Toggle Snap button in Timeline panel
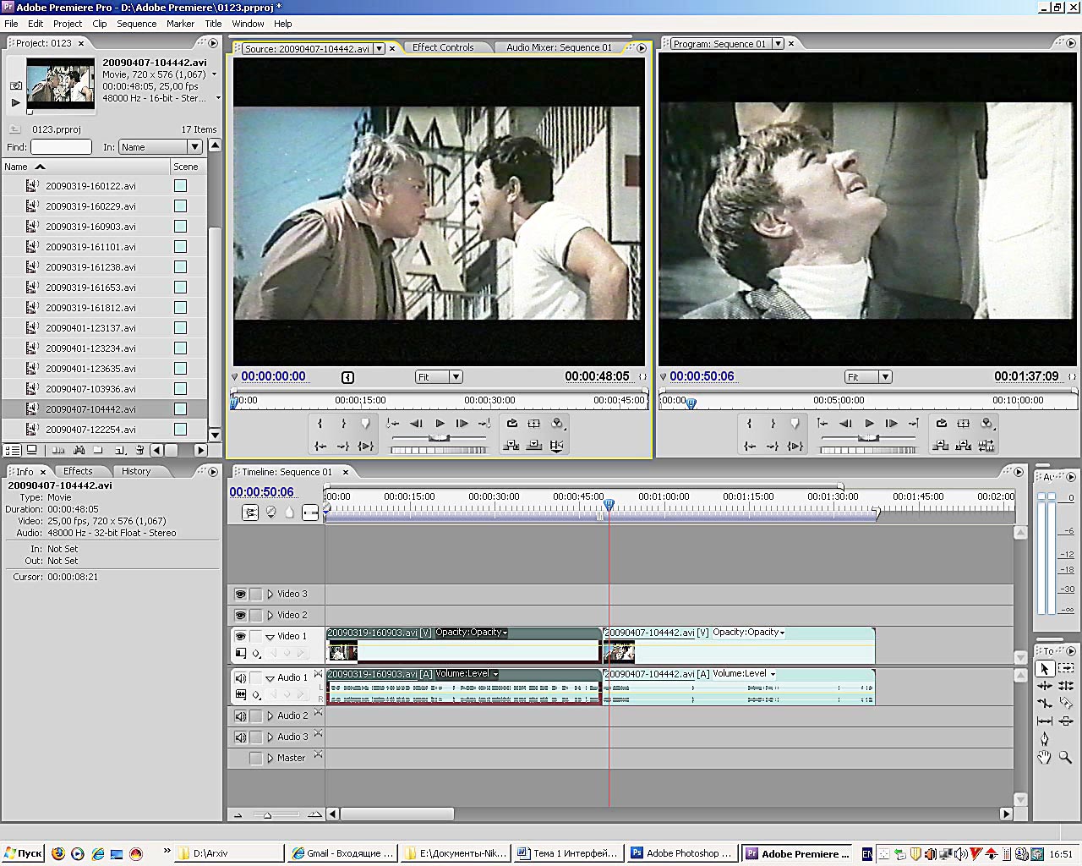This screenshot has height=866, width=1082. (251, 512)
